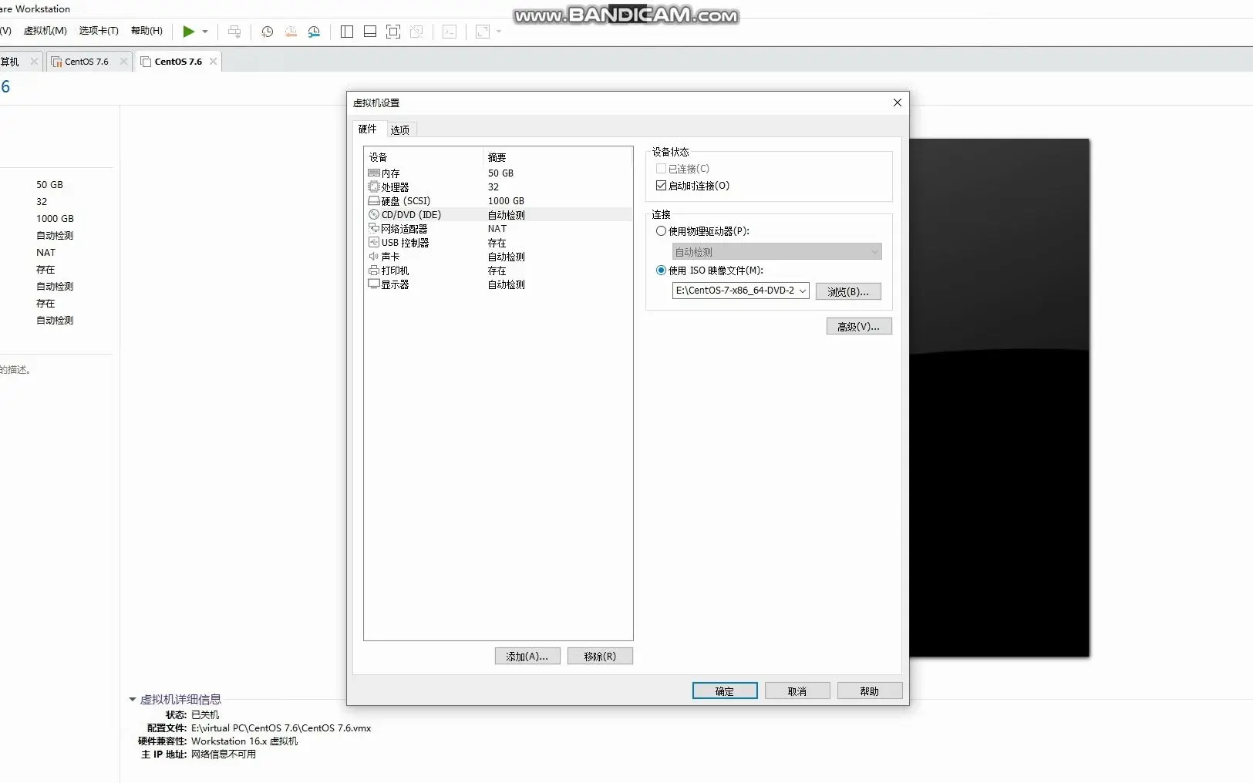Open the snapshot manager wrench icon
The image size is (1253, 783).
pos(314,32)
